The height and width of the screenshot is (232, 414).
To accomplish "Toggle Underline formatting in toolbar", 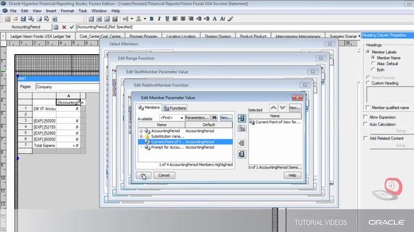I will 167,19.
